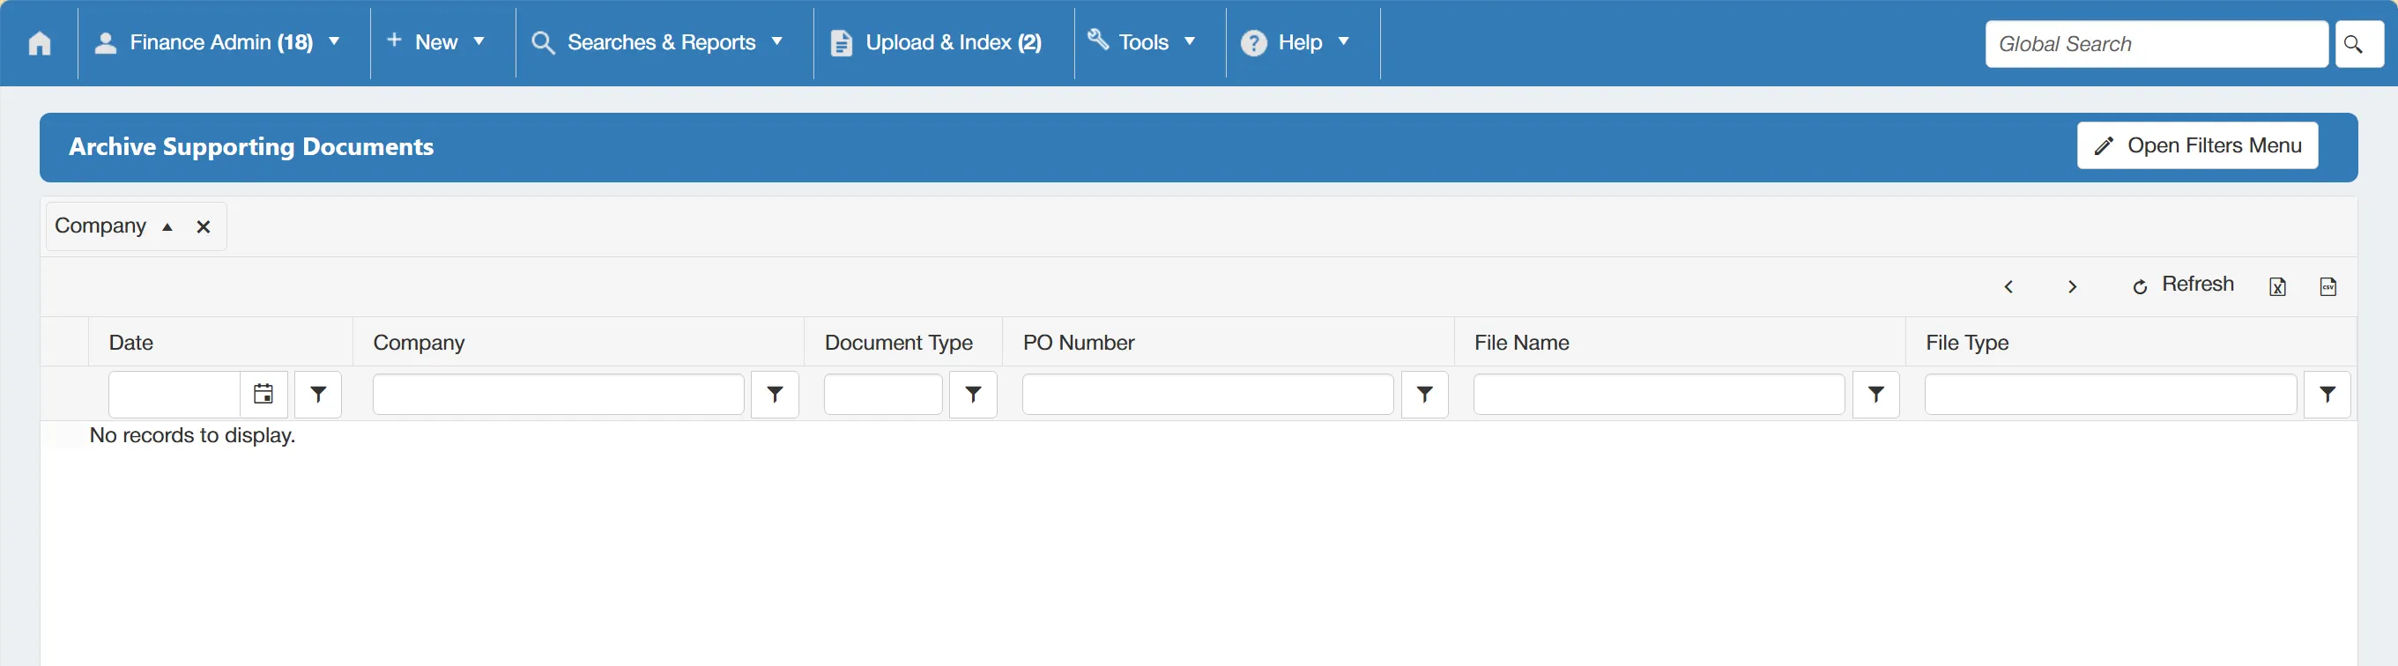Open the New dropdown menu
The image size is (2398, 666).
(435, 43)
